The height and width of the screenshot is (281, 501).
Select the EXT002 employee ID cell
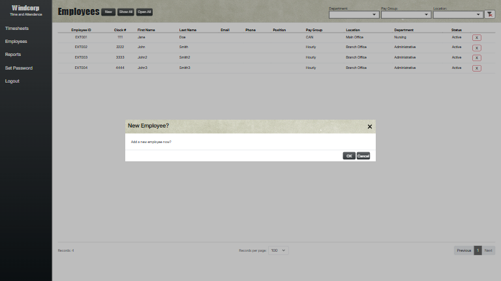coord(81,47)
